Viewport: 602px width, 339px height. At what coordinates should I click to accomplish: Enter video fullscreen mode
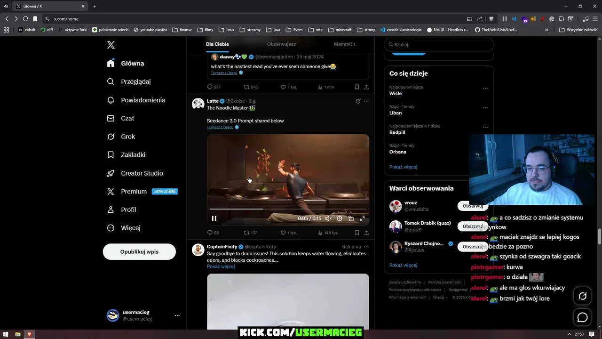coord(362,218)
